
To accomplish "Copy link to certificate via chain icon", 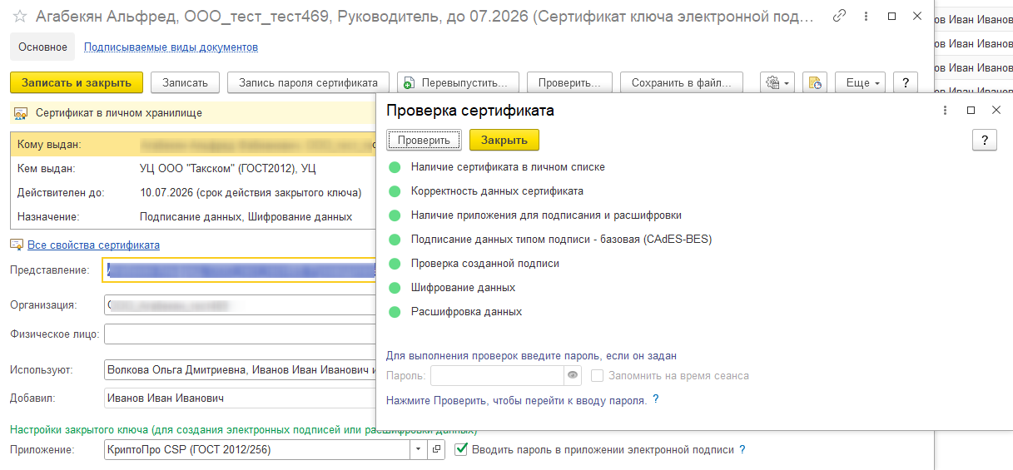I will pyautogui.click(x=840, y=16).
